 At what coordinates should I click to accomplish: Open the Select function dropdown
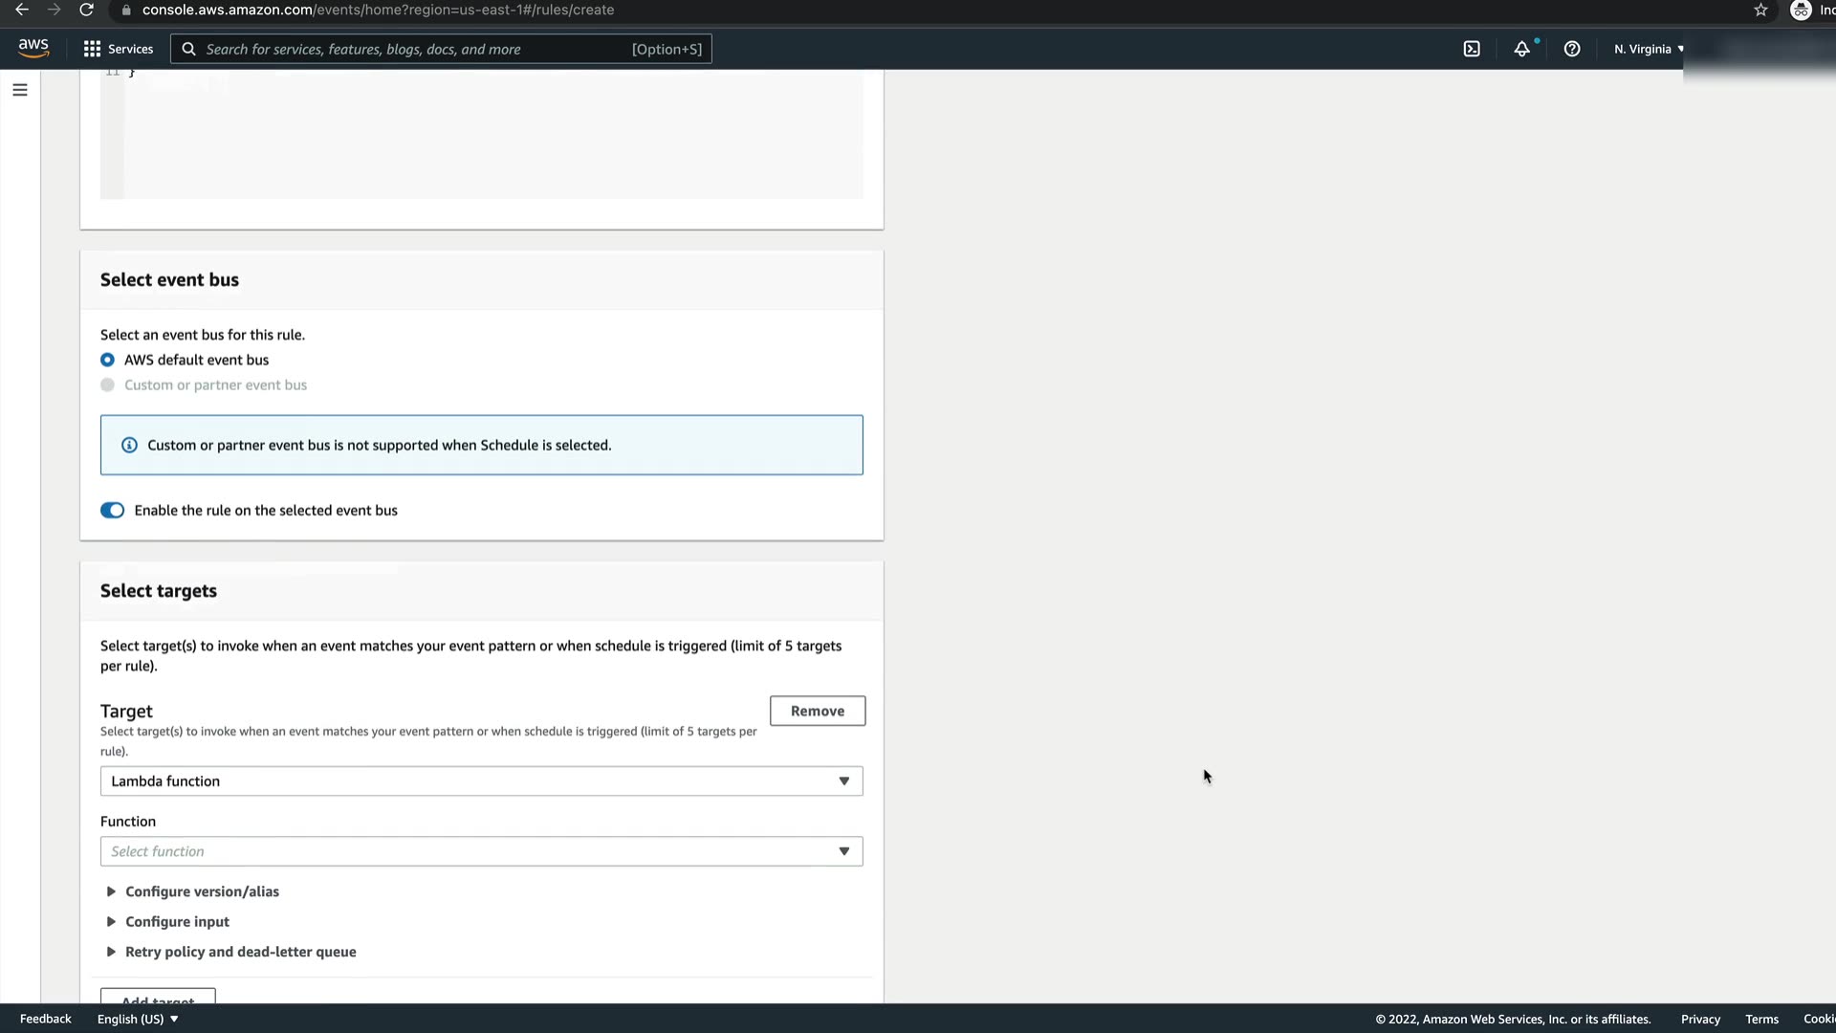(481, 851)
